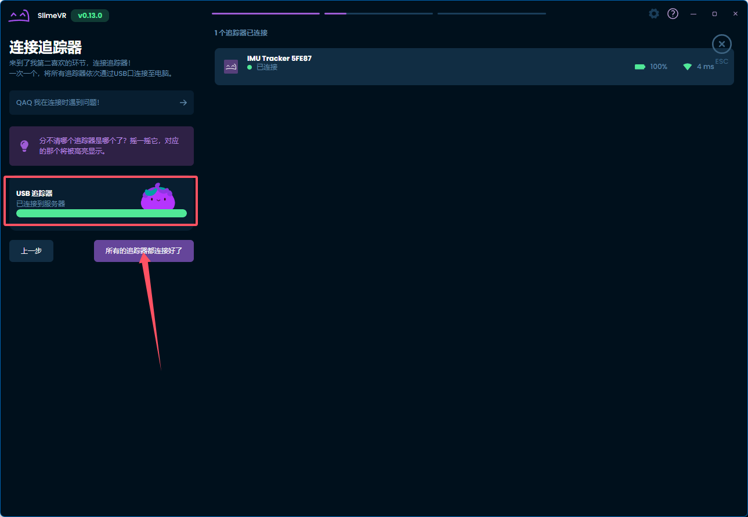This screenshot has height=517, width=748.
Task: Click the green USB tracker progress bar
Action: point(102,213)
